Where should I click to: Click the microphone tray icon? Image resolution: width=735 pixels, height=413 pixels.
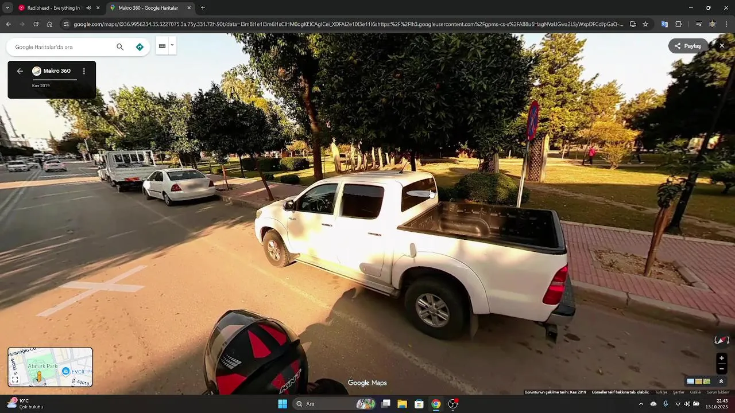coord(666,404)
